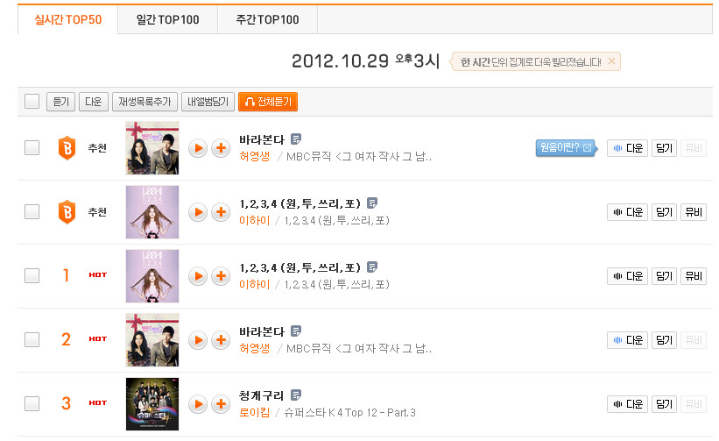Open 슈퍼스타K album cover thumbnail
Image resolution: width=719 pixels, height=441 pixels.
tap(152, 404)
